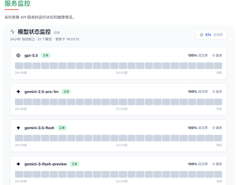The width and height of the screenshot is (236, 185).
Task: Click 100% 成功率 in the gemini-3.5-flash card
Action: (198, 128)
